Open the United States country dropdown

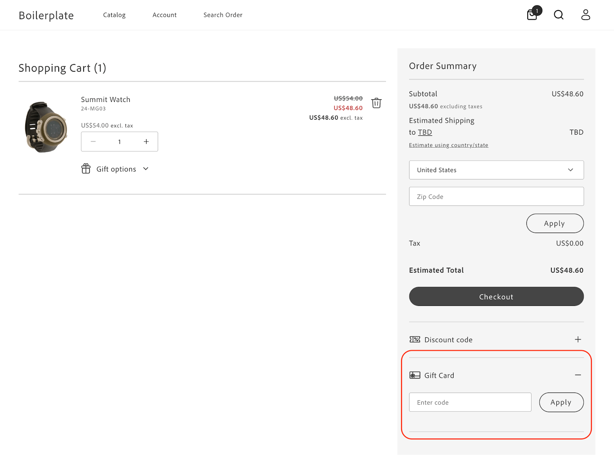tap(496, 170)
